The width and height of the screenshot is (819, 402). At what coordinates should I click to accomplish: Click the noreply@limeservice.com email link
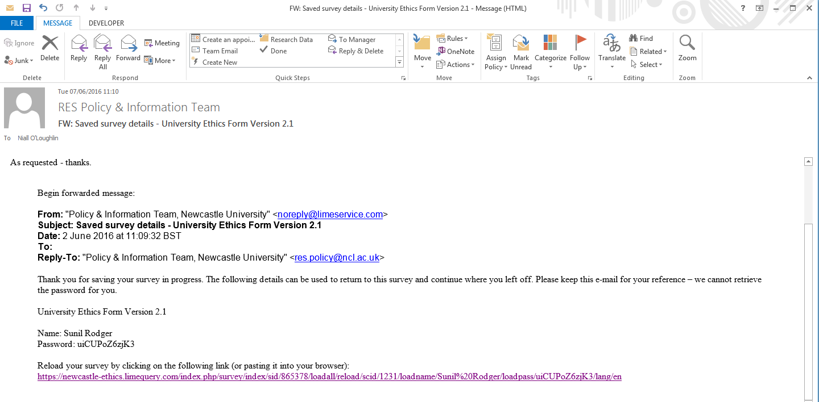(x=330, y=215)
